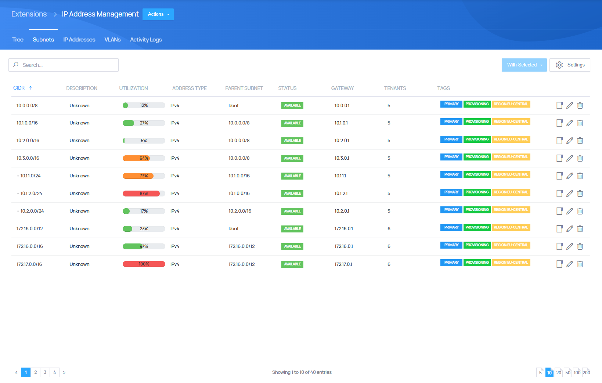Click the trash icon for 10.3.0.0/16
Screen dimensions: 602x383
coord(580,158)
